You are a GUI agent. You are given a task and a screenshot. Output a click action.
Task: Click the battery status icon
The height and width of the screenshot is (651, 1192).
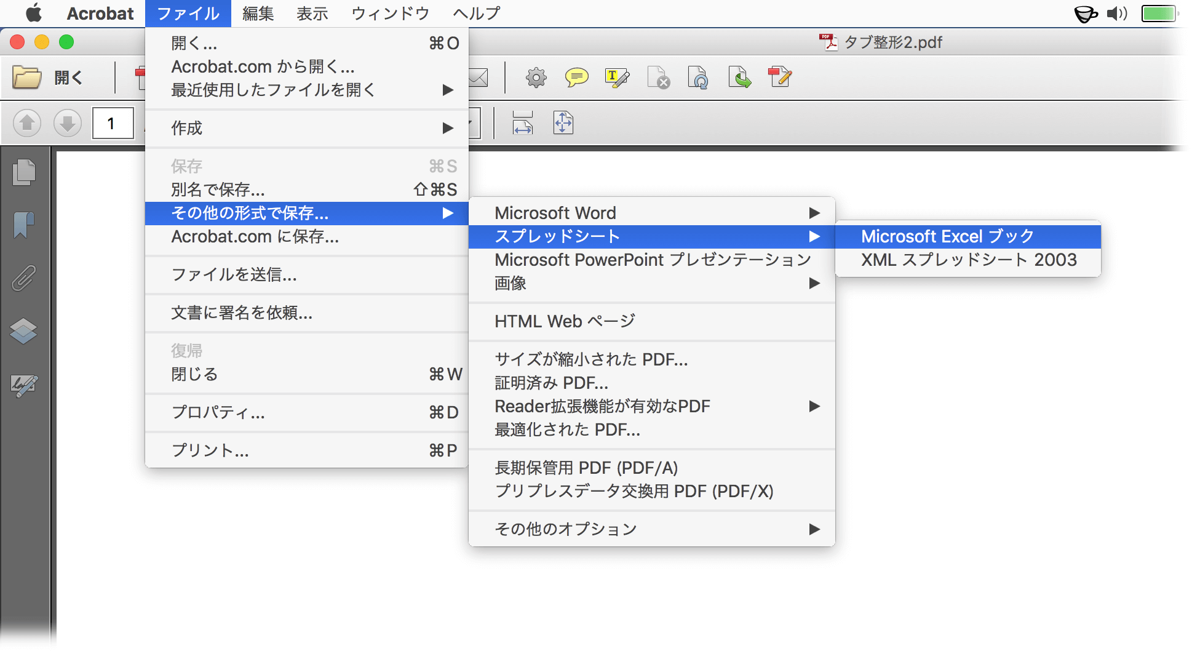(x=1160, y=14)
